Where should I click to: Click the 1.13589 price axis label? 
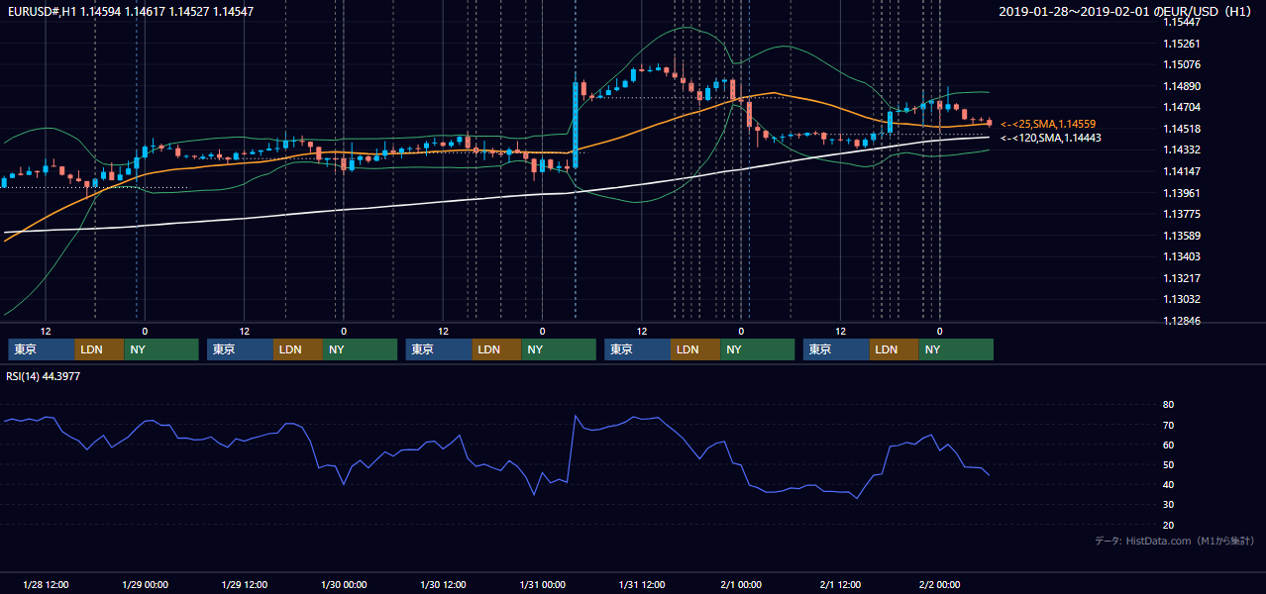(1182, 236)
